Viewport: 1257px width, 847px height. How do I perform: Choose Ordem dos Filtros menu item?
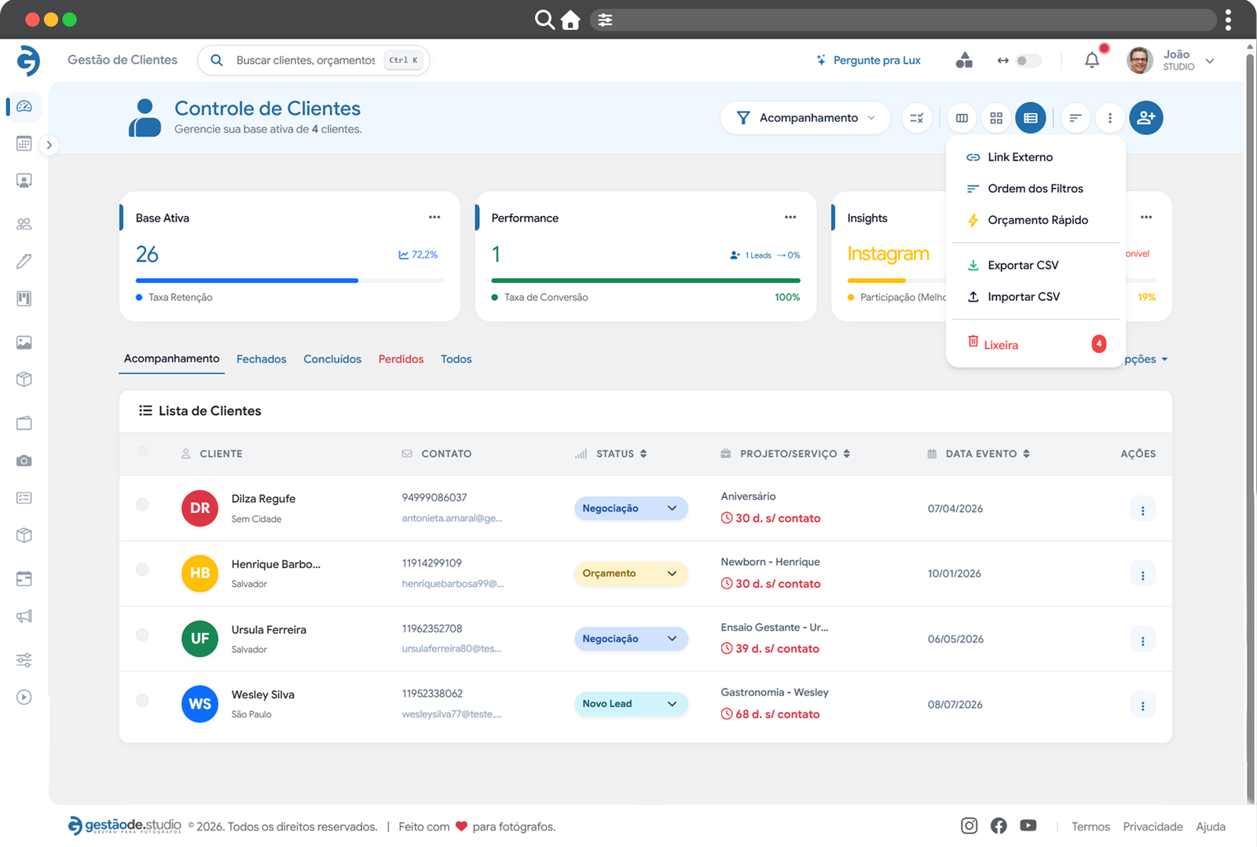tap(1035, 189)
